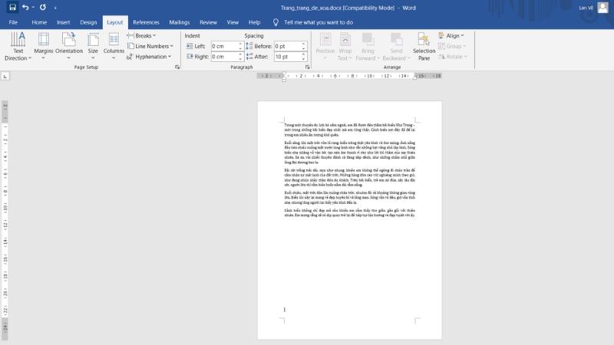Expand the Line Numbers dropdown

(x=151, y=46)
